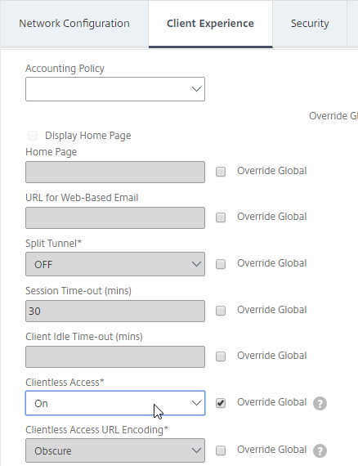This screenshot has height=466, width=358.
Task: Click the Session Time-out field containing 30
Action: pyautogui.click(x=115, y=311)
